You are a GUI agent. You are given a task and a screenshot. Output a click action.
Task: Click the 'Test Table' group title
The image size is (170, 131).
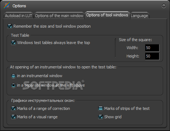[x=20, y=35]
